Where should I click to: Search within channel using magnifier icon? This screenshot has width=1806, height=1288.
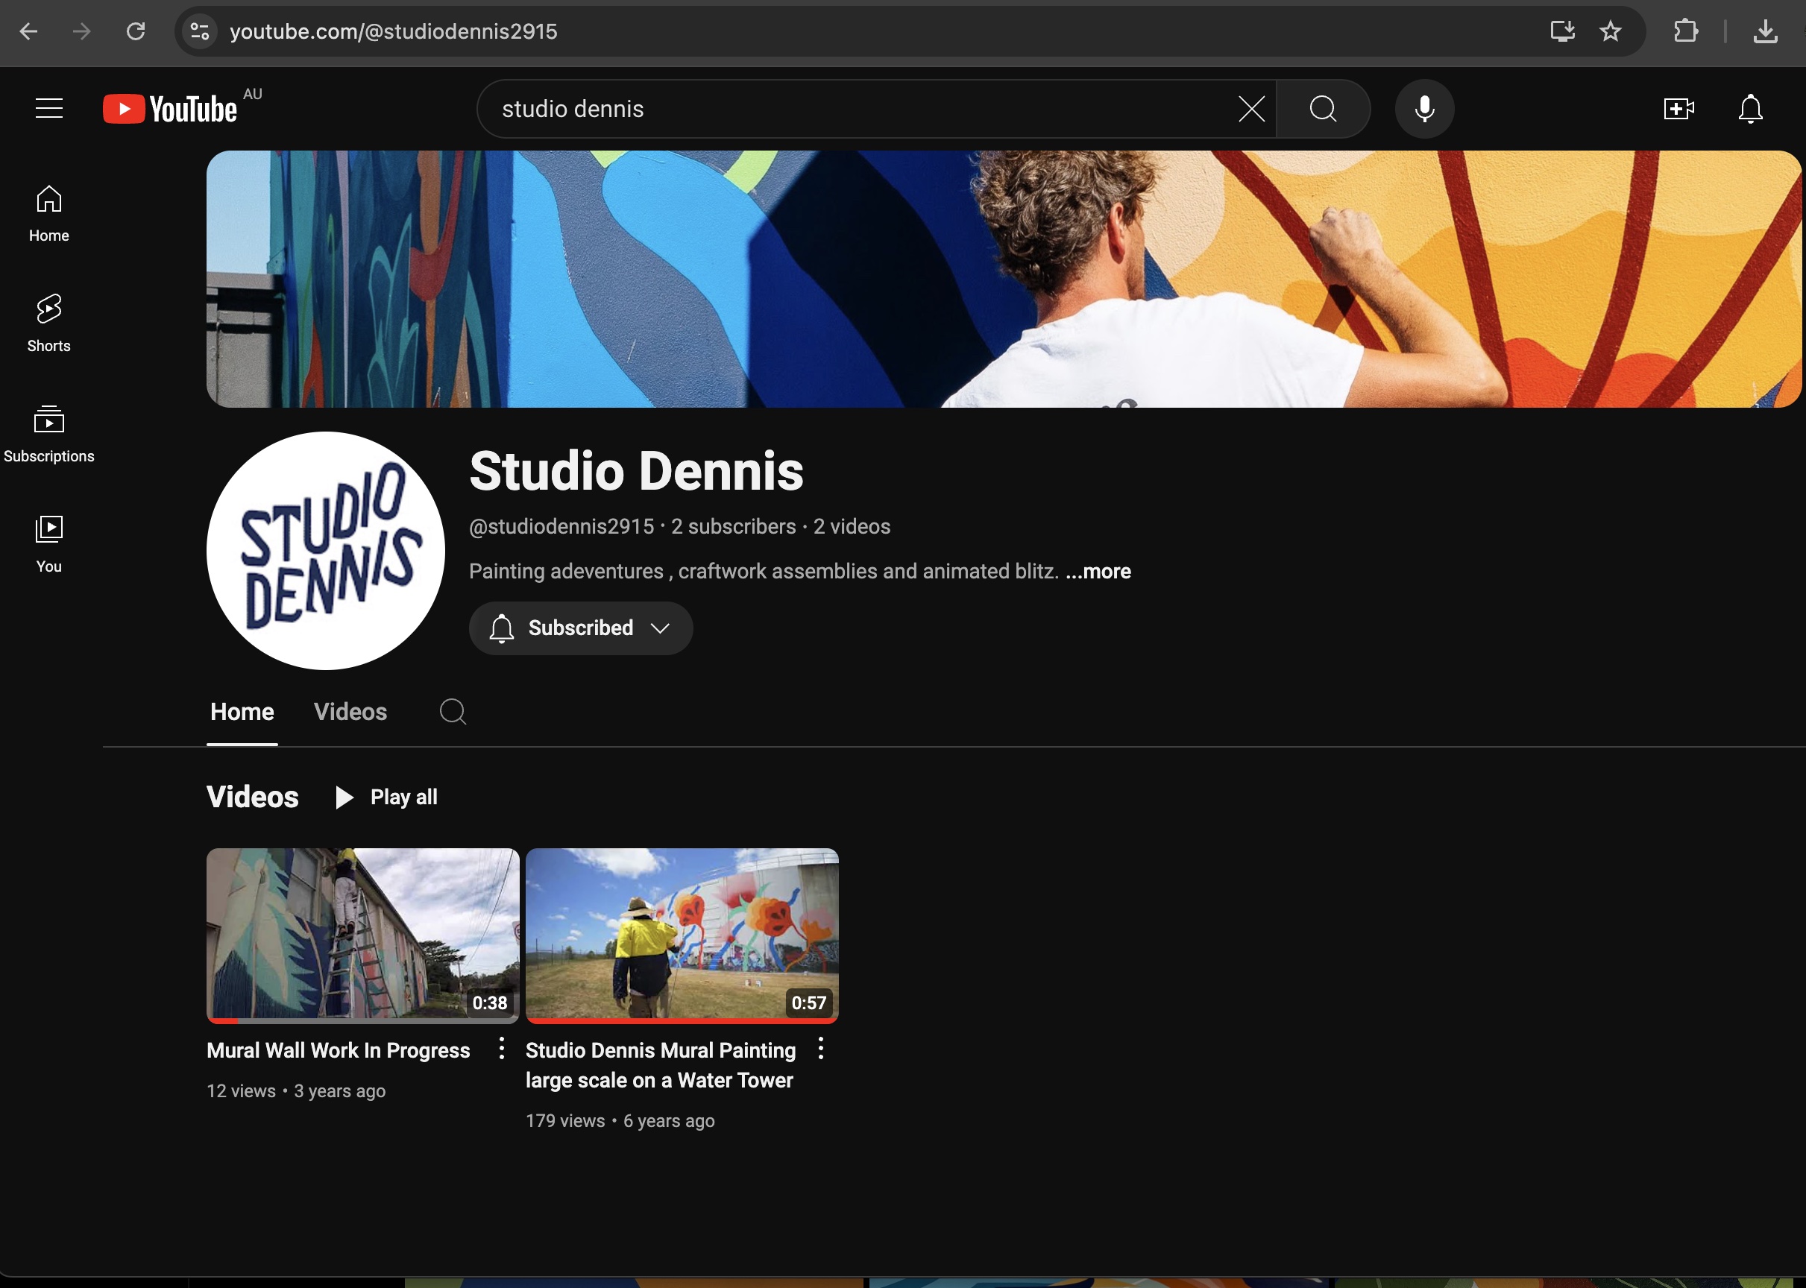(x=453, y=711)
